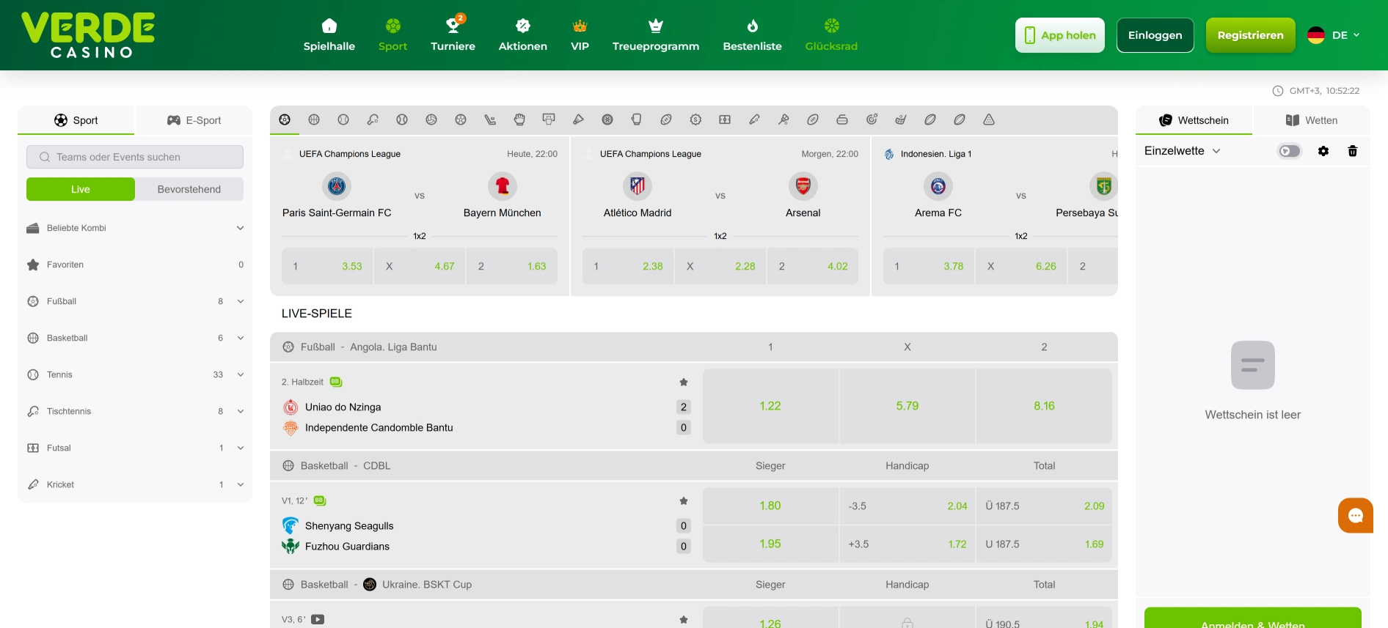Image resolution: width=1388 pixels, height=628 pixels.
Task: Favorite the V3, 6' match star
Action: point(684,619)
